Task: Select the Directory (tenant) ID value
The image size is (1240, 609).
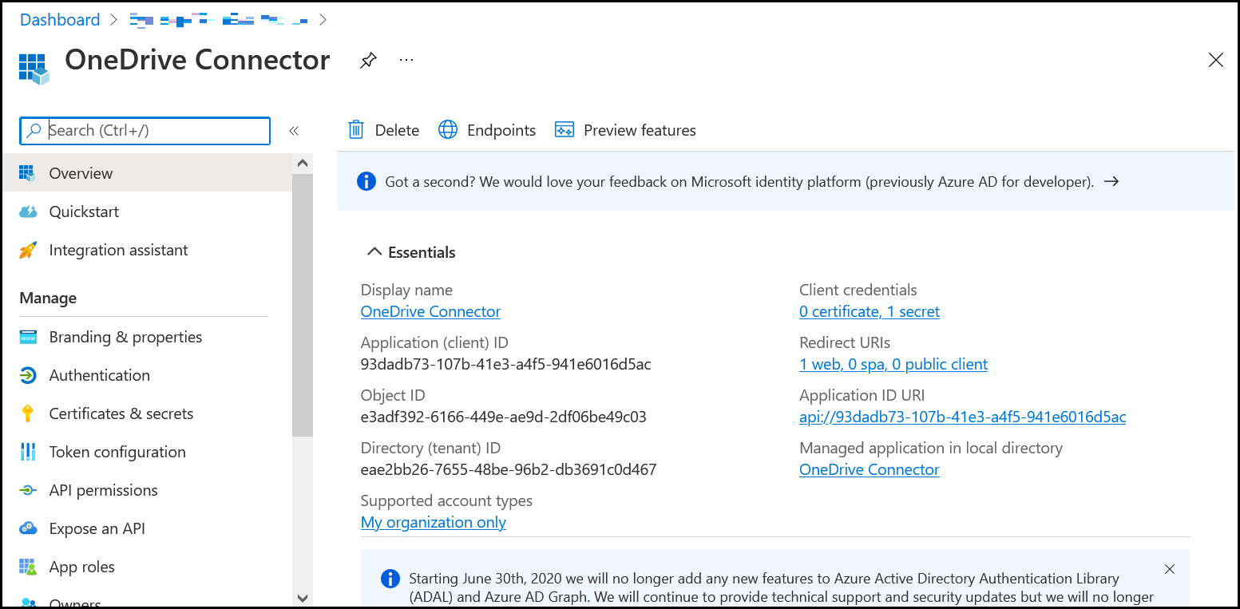Action: click(509, 469)
